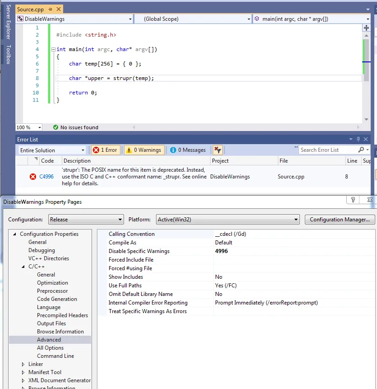
Task: Select VC++ Directories in the property tree
Action: point(49,258)
